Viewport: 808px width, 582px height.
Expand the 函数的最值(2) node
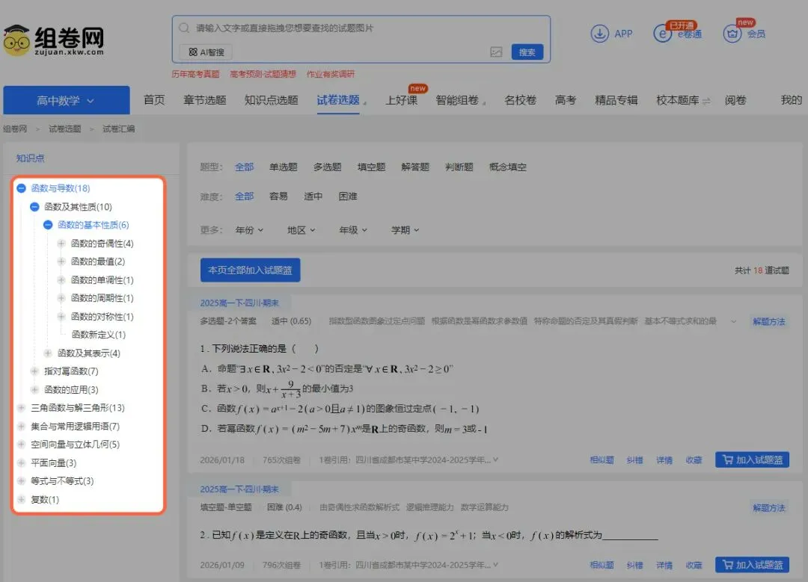[x=61, y=261]
